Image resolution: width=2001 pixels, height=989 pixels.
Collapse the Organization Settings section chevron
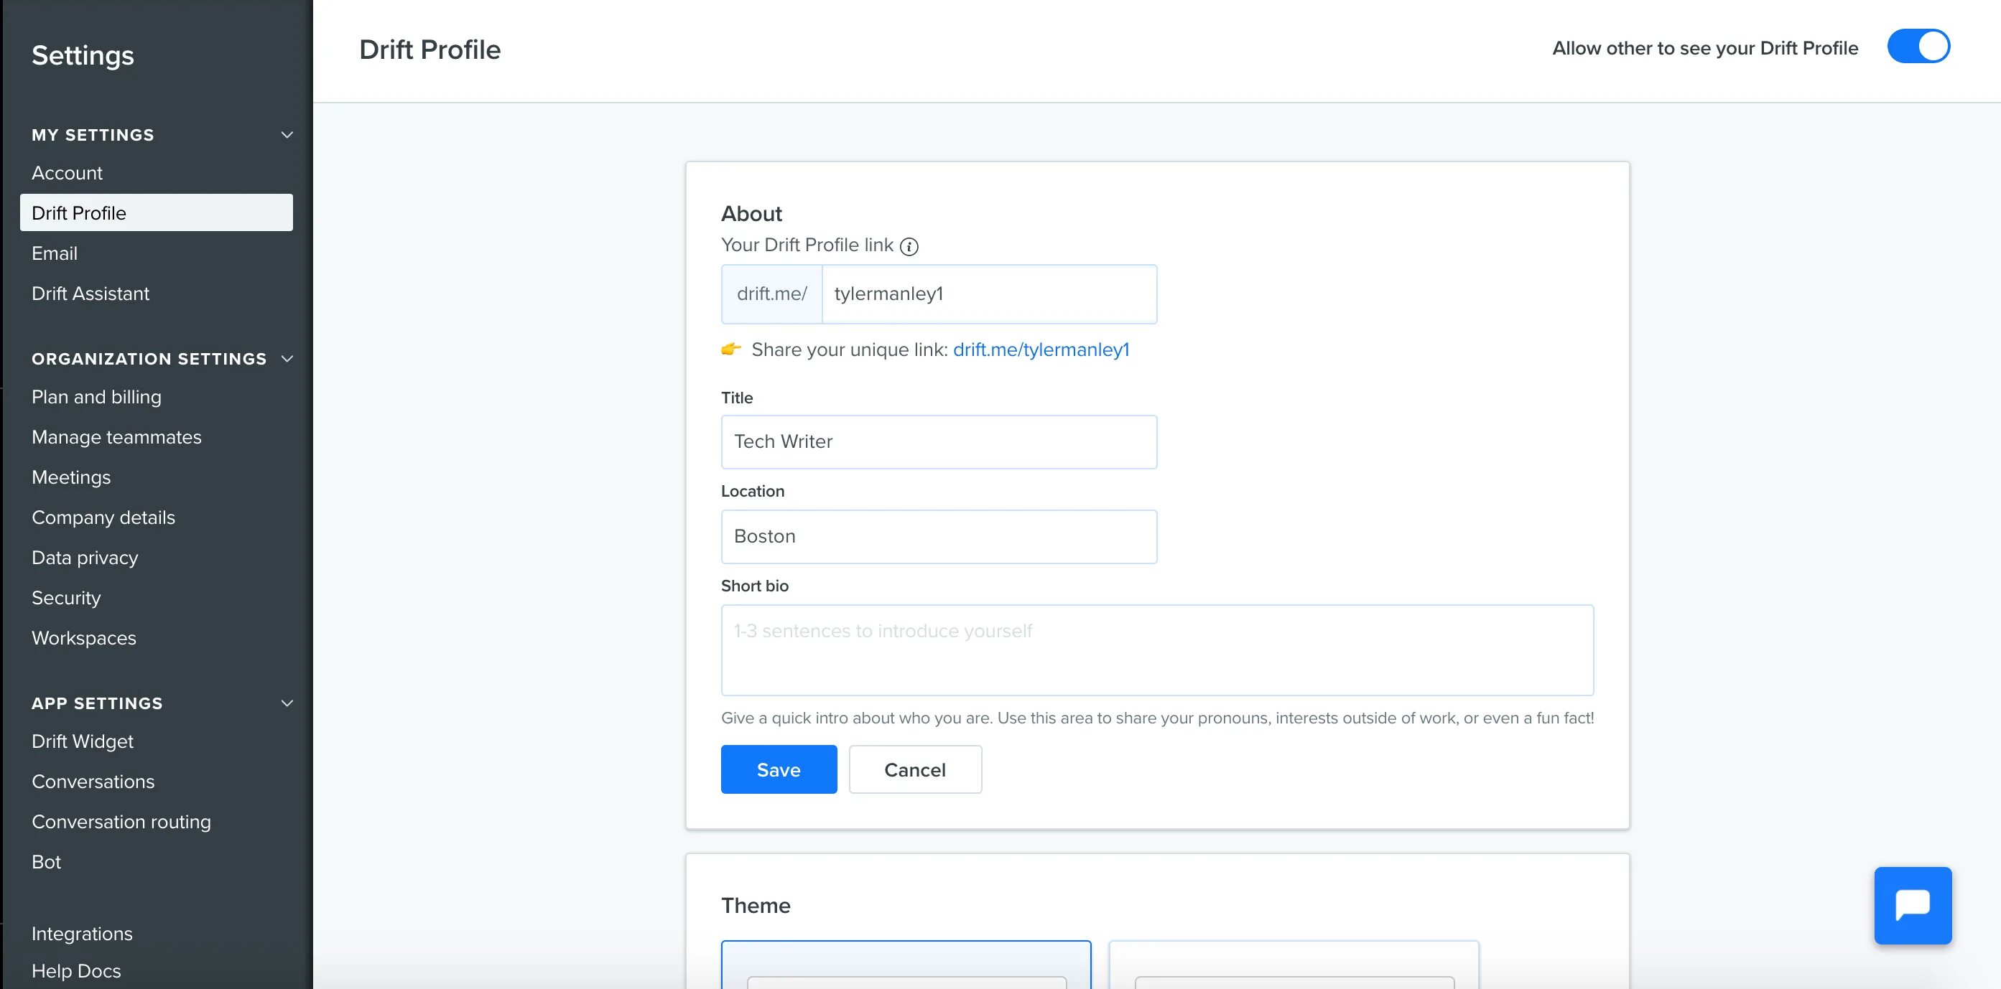coord(287,359)
